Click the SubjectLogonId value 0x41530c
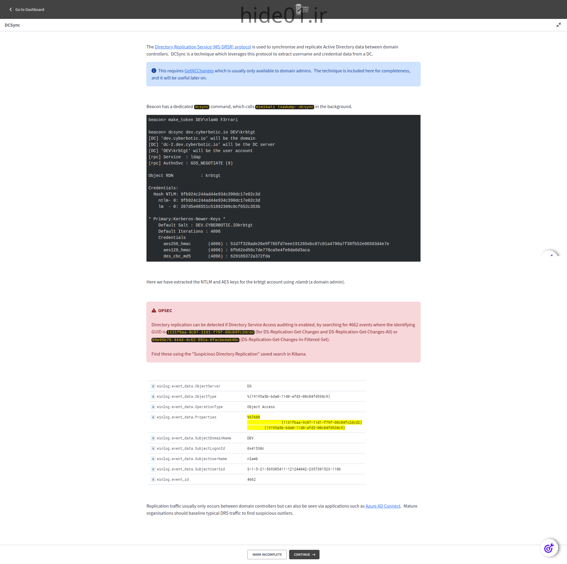 point(256,449)
